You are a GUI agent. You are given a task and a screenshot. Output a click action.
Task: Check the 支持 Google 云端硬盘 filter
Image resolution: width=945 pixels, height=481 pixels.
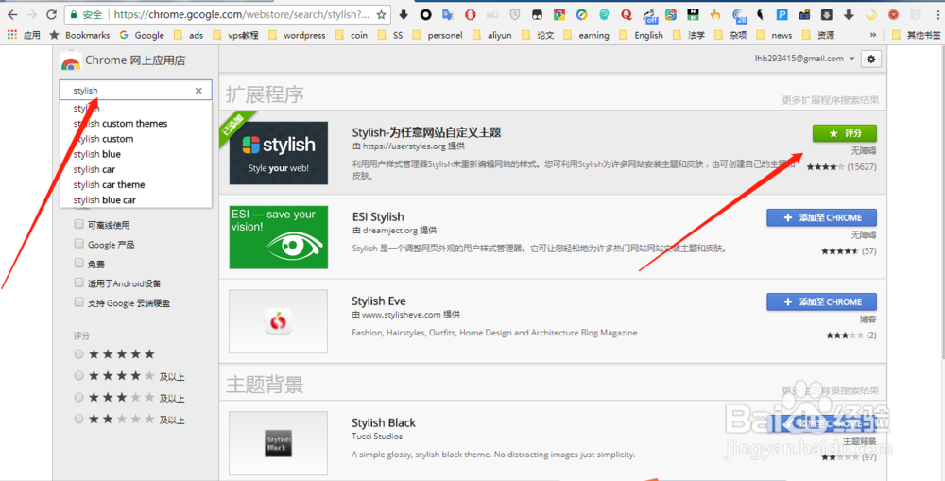(78, 302)
